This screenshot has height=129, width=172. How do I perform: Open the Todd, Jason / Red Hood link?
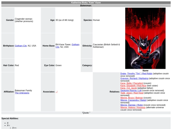132,93
